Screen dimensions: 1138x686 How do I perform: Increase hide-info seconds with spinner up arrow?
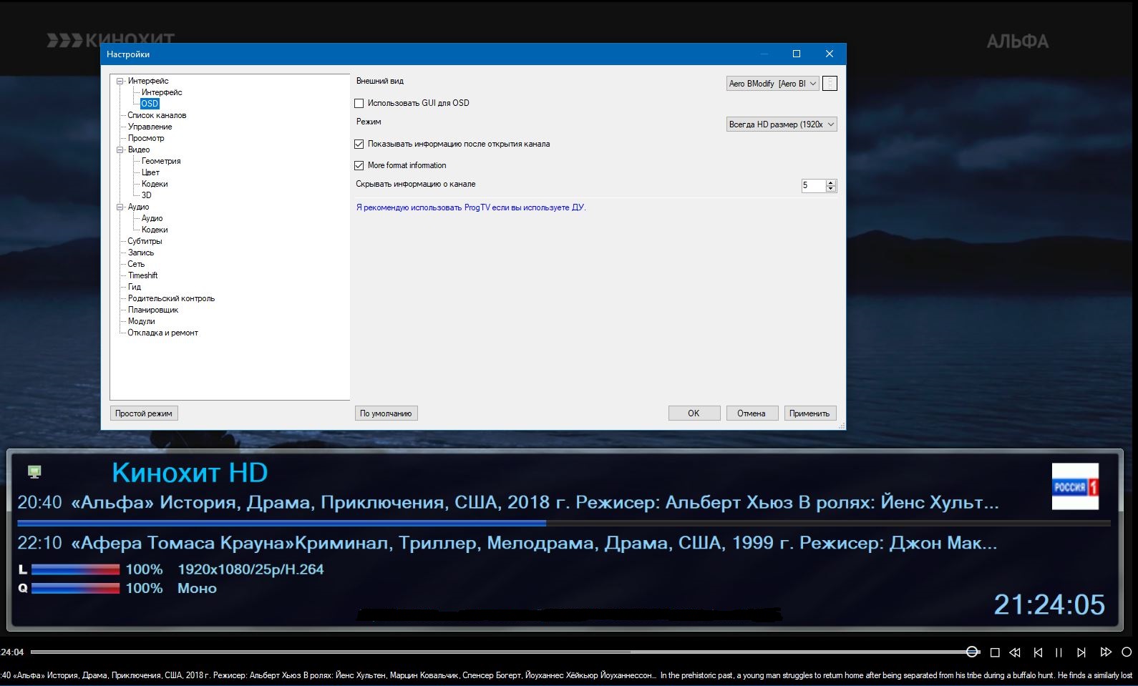tap(831, 182)
